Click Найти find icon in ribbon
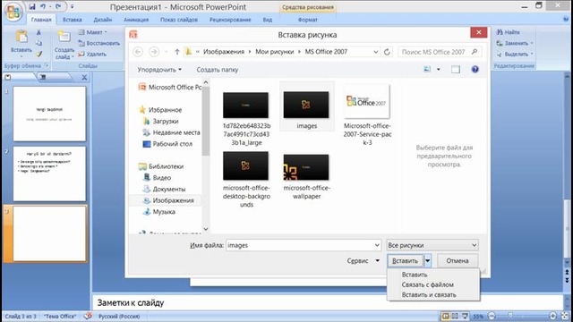 (500, 32)
